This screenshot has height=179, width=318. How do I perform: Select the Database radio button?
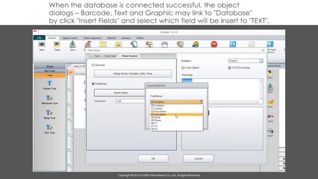(x=93, y=84)
